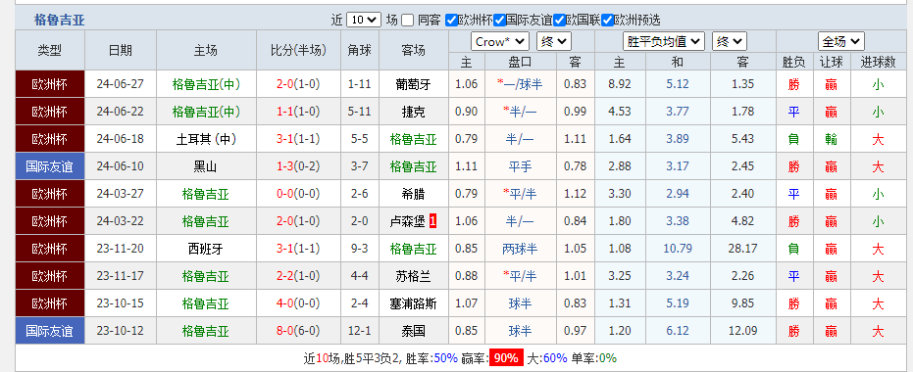913x372 pixels.
Task: Click 黑山 home team
Action: click(x=206, y=166)
